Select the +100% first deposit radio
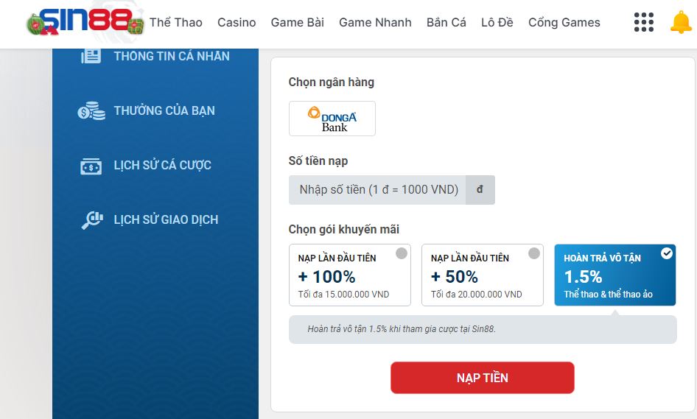This screenshot has height=419, width=697. [402, 253]
